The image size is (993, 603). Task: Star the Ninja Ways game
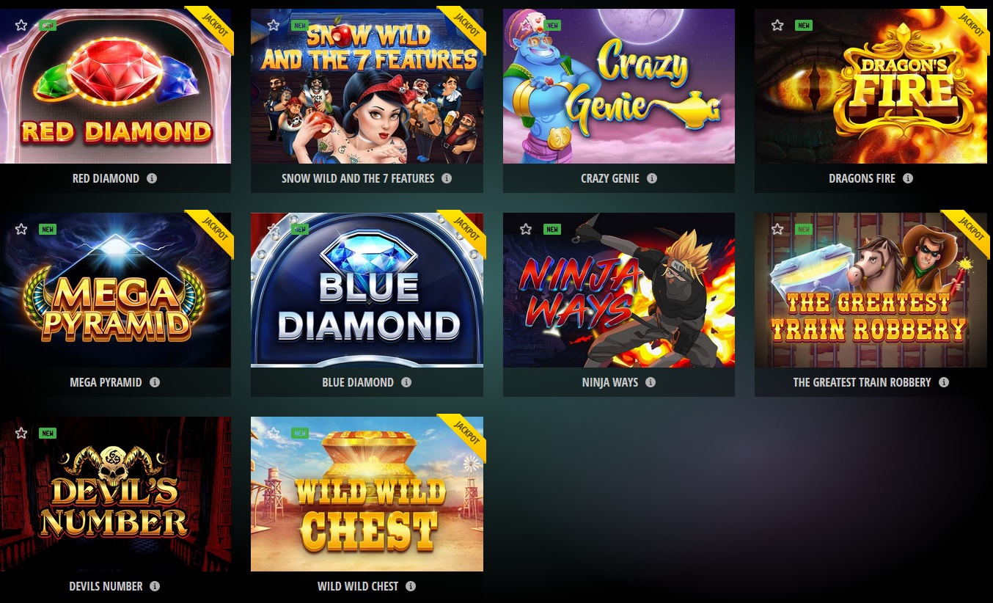(x=526, y=229)
